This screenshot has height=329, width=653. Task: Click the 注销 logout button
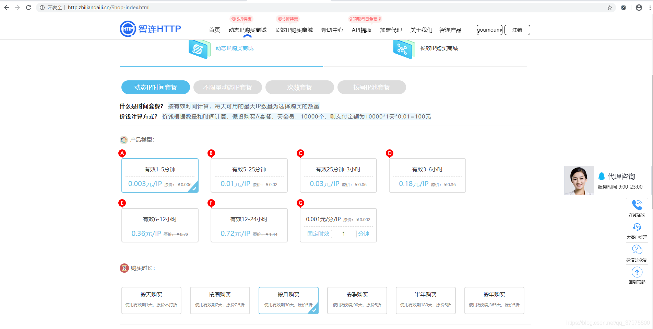517,30
